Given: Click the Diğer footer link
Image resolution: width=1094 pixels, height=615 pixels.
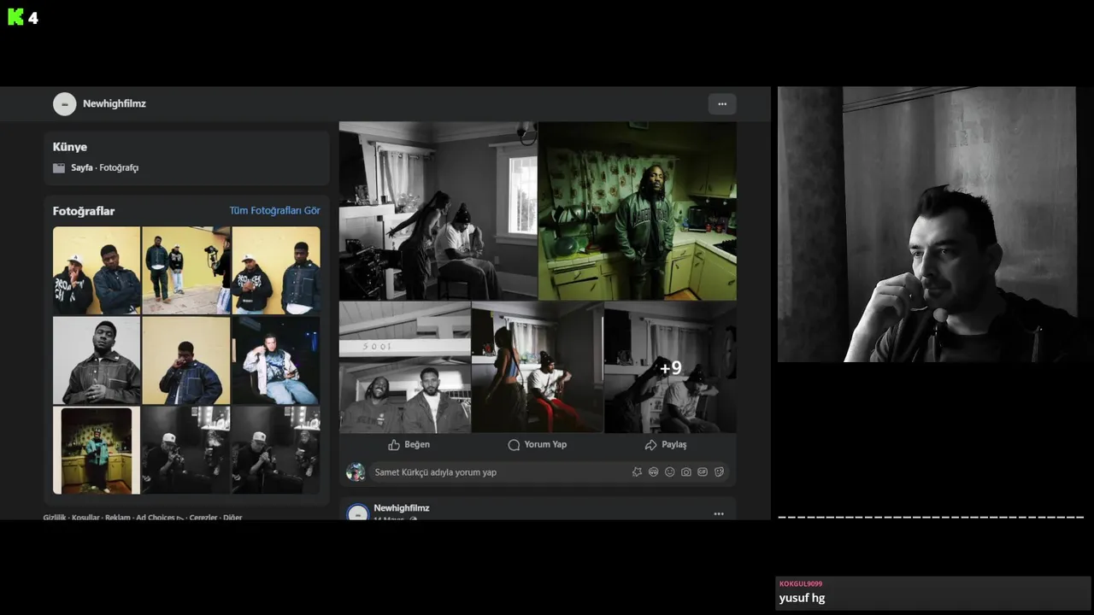Looking at the screenshot, I should pos(232,517).
